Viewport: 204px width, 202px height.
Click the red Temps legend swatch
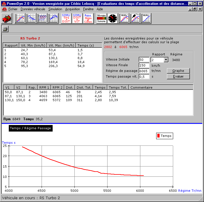158,136
